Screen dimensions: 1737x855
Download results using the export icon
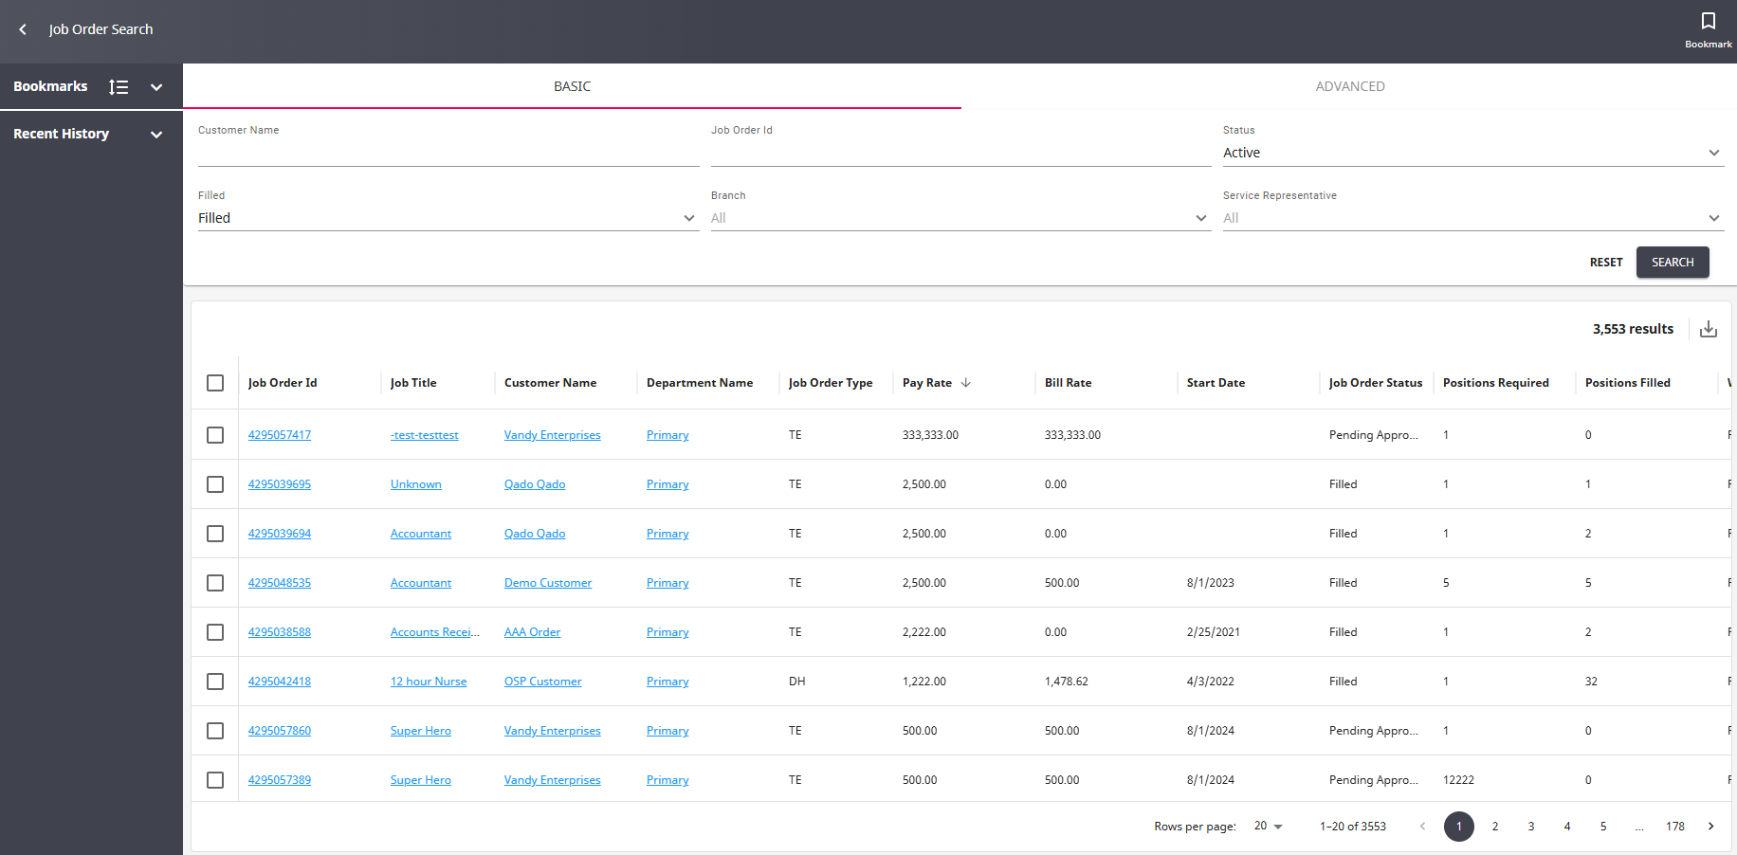(x=1708, y=329)
